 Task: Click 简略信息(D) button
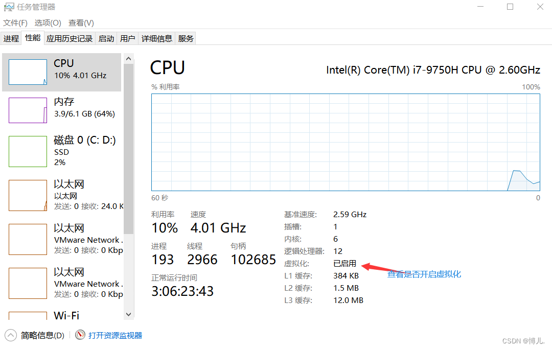click(42, 335)
